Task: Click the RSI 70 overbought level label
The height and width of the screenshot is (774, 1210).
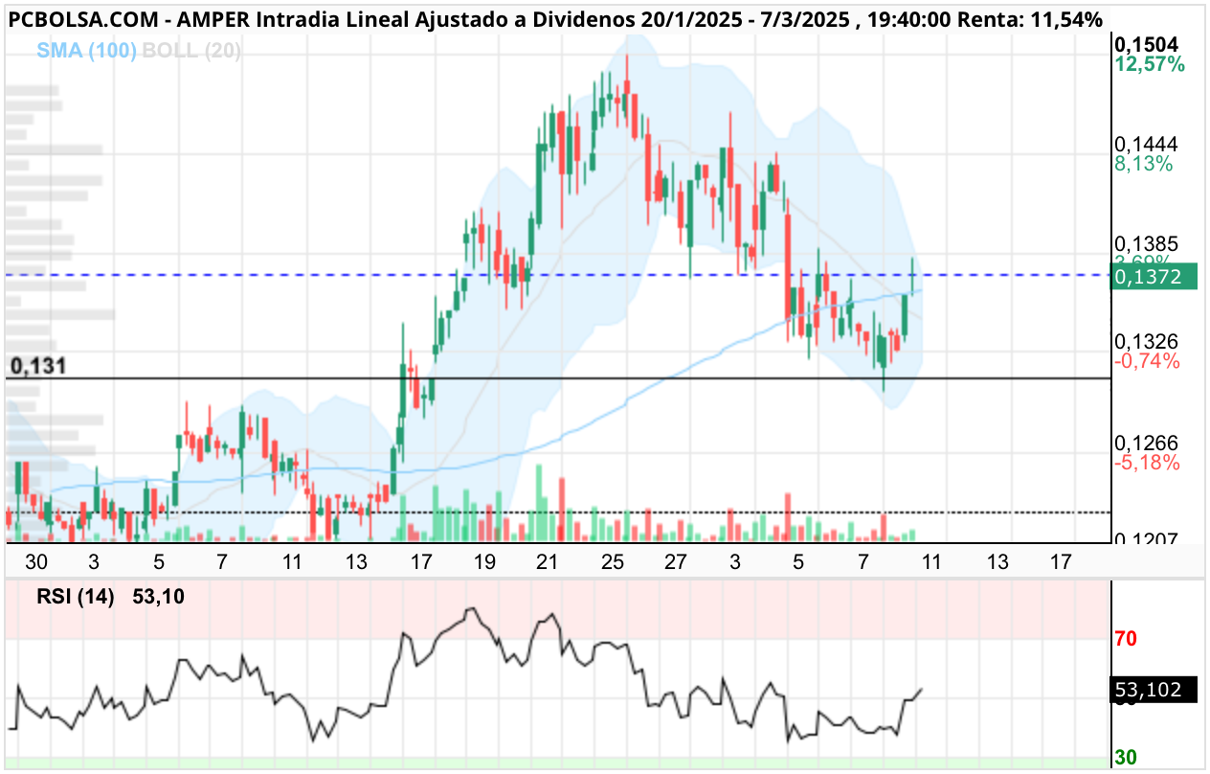Action: (1126, 638)
